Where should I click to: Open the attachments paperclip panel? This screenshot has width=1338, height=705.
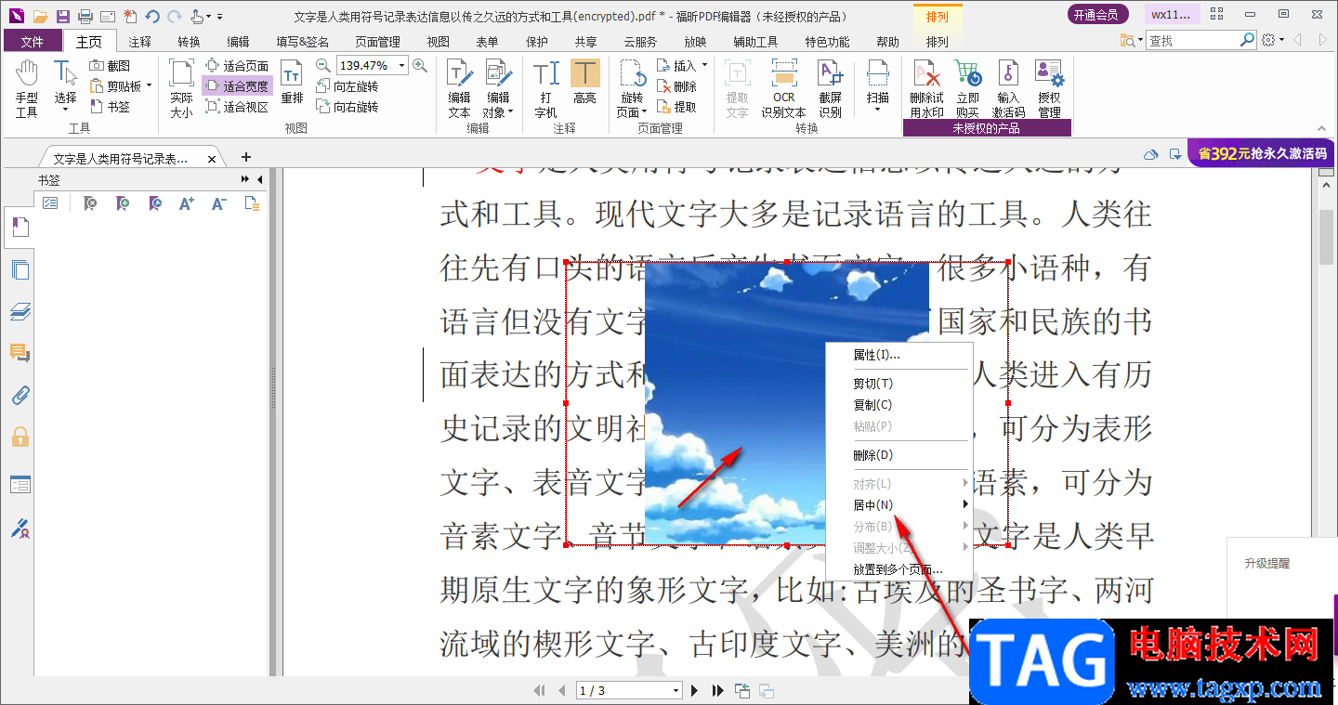(x=20, y=395)
